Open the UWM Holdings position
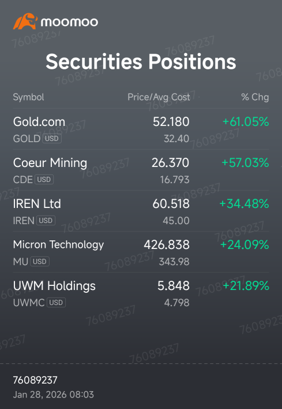The height and width of the screenshot is (409, 282). pos(141,293)
